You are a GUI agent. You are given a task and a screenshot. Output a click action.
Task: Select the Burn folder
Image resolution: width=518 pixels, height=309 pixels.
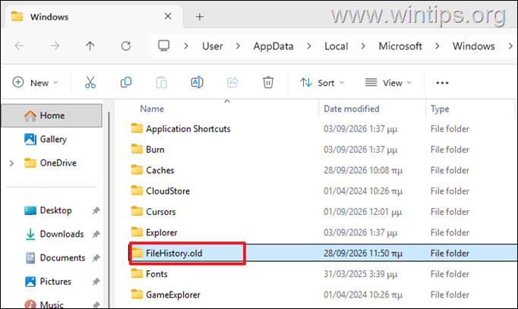pyautogui.click(x=155, y=150)
